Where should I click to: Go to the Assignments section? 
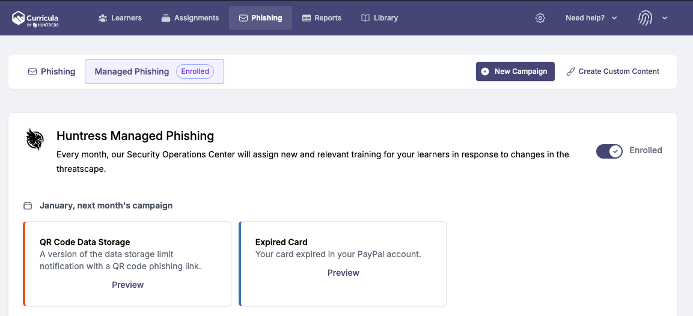(190, 18)
